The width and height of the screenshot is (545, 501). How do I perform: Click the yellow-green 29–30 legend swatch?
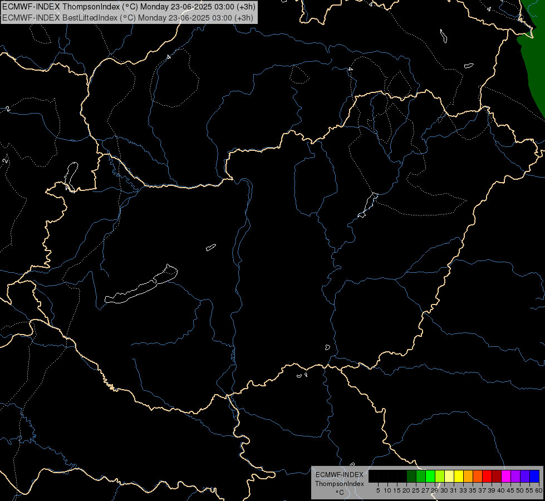(x=440, y=476)
